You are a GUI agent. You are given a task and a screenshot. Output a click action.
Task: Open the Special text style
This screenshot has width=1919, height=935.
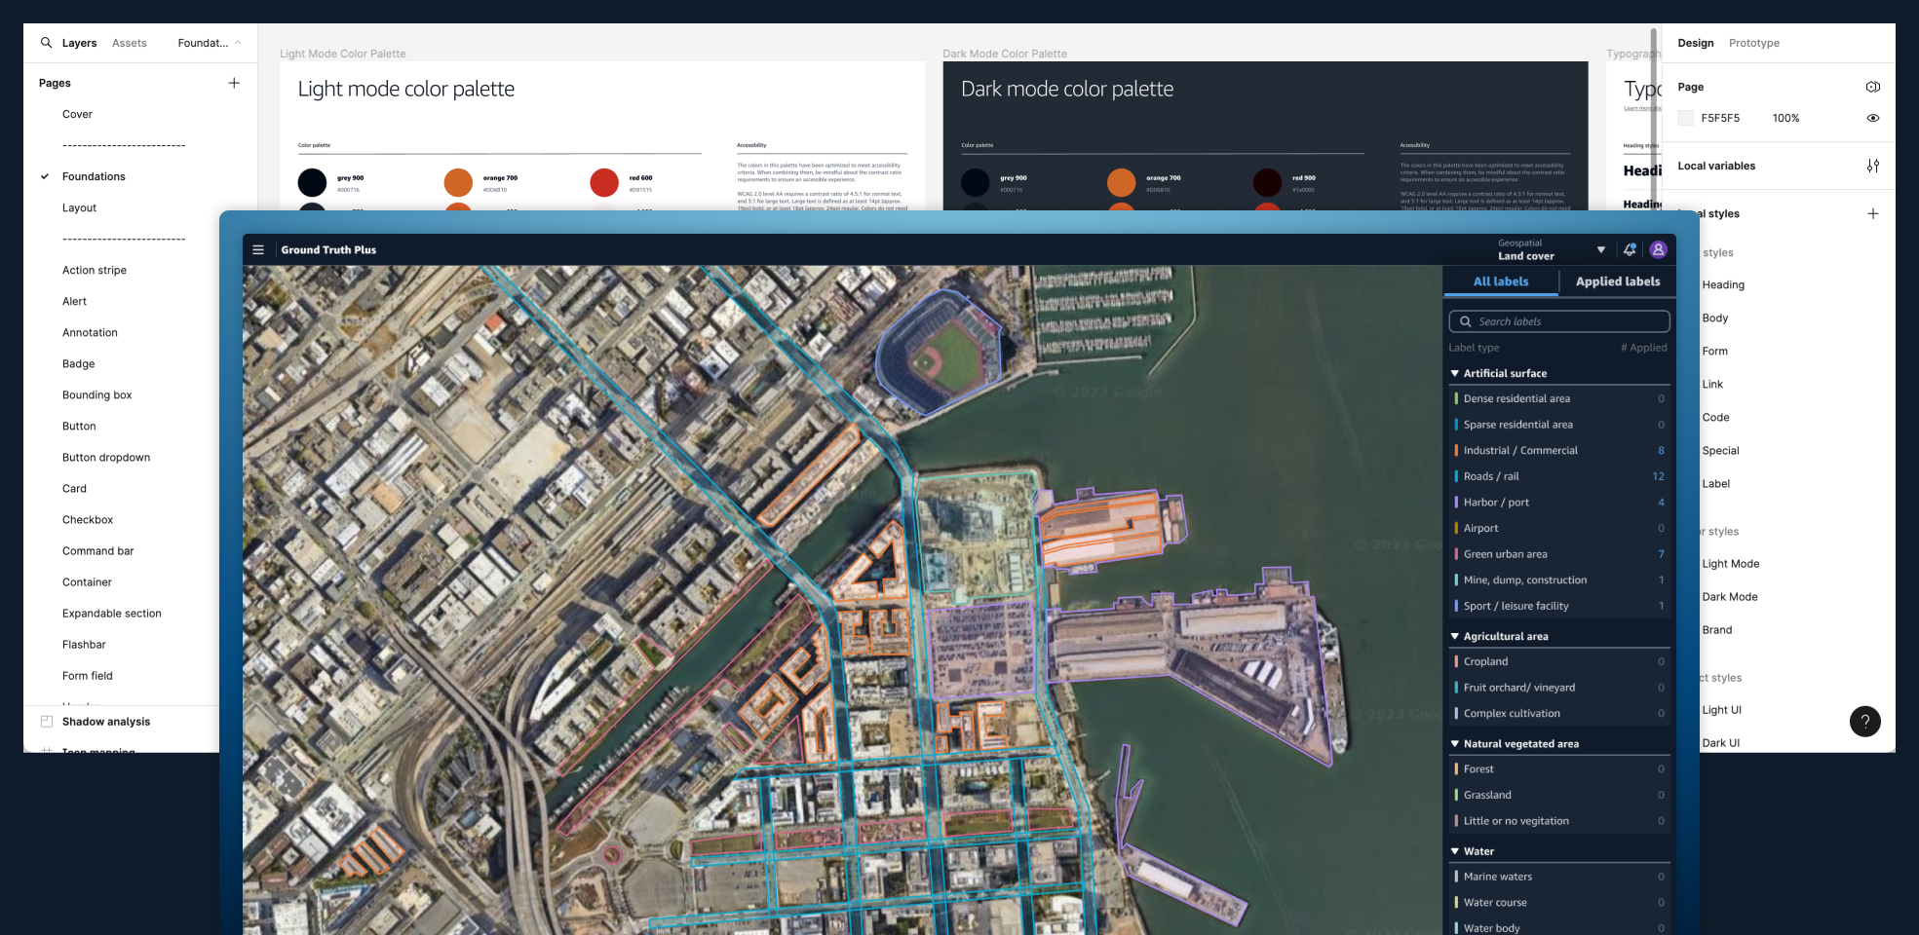tap(1720, 450)
